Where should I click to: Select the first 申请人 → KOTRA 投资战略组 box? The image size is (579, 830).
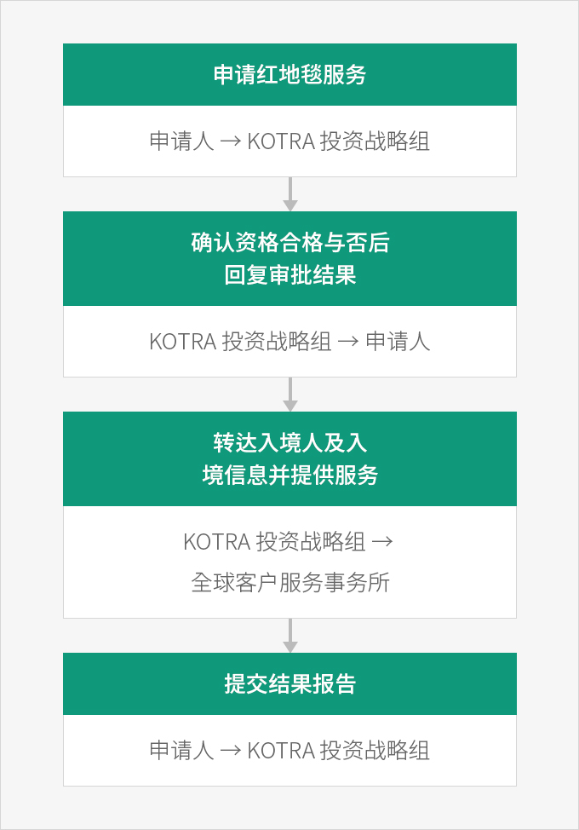tap(289, 141)
